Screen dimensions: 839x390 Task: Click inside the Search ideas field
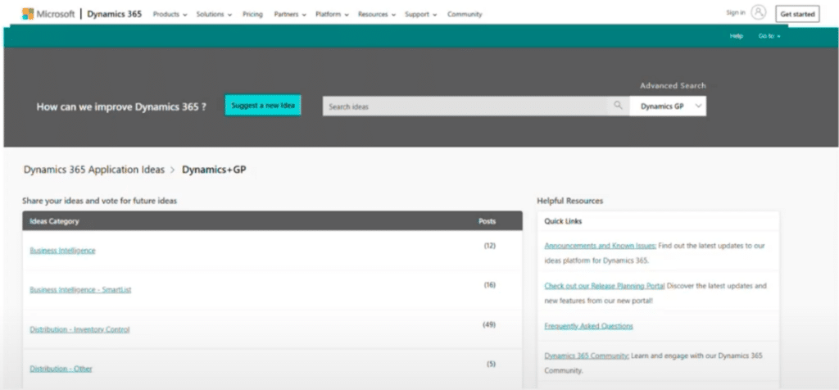pos(467,107)
